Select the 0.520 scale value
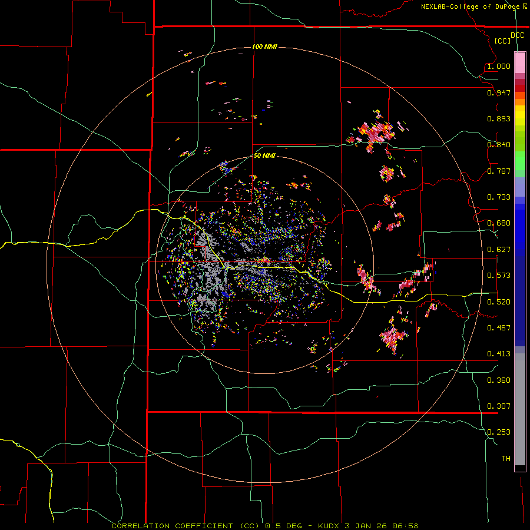Image resolution: width=530 pixels, height=530 pixels. [x=499, y=302]
